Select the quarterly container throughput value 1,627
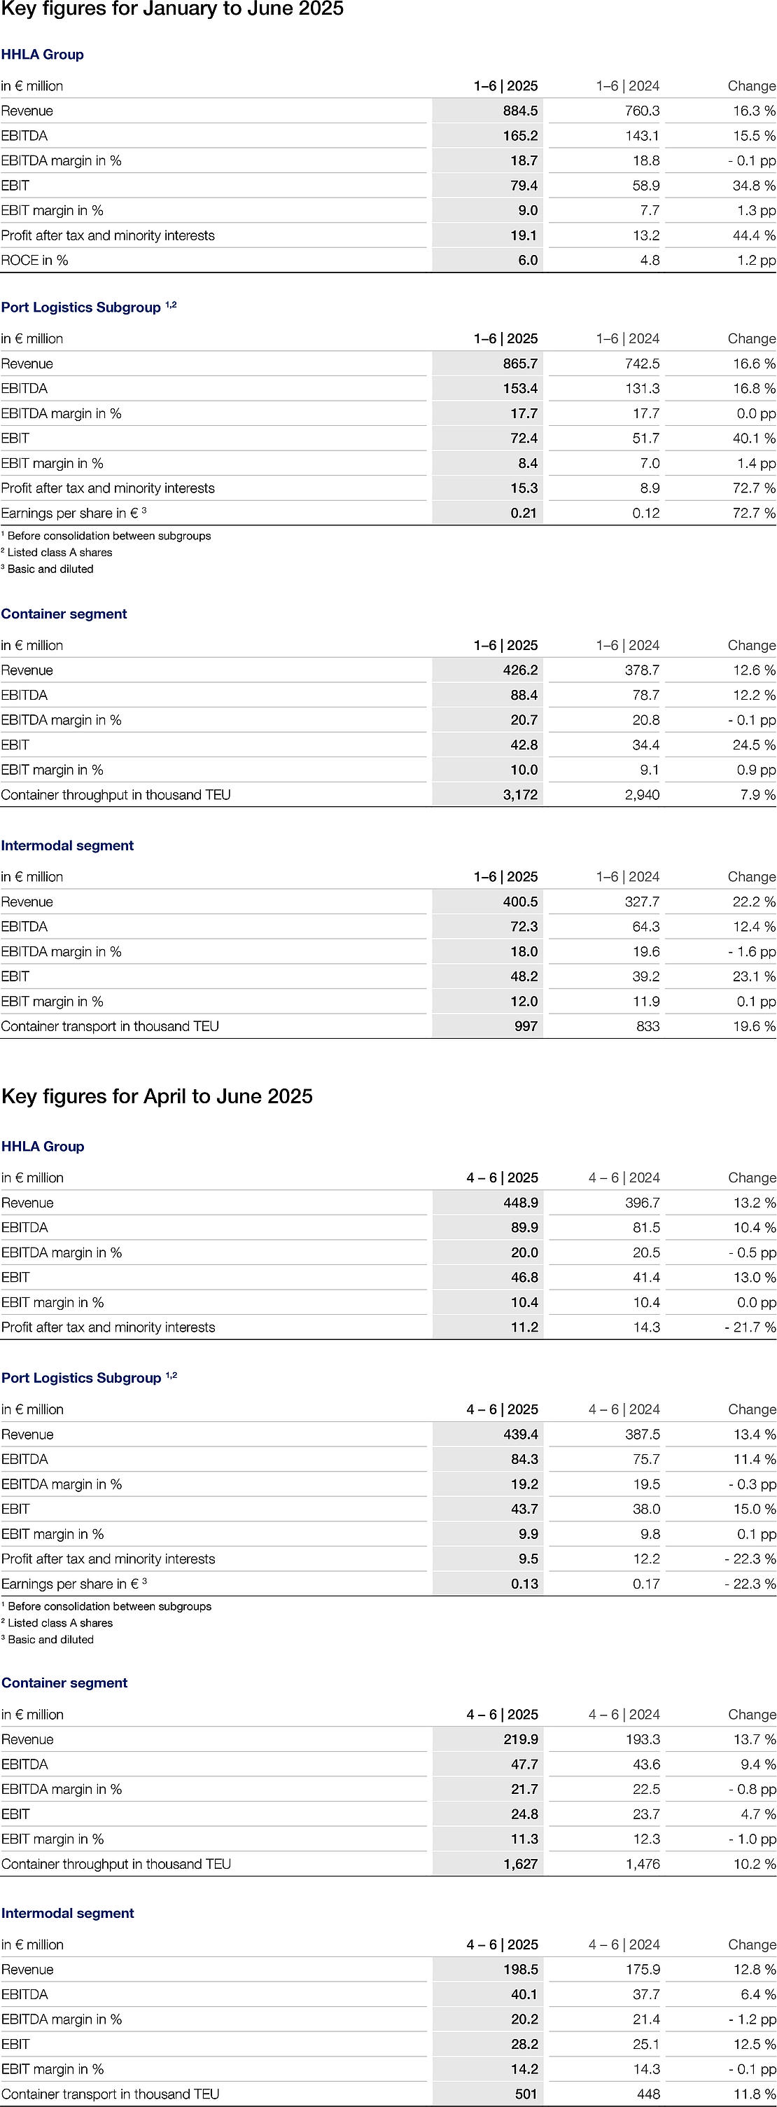Screen dimensions: 777x2107 (519, 1864)
